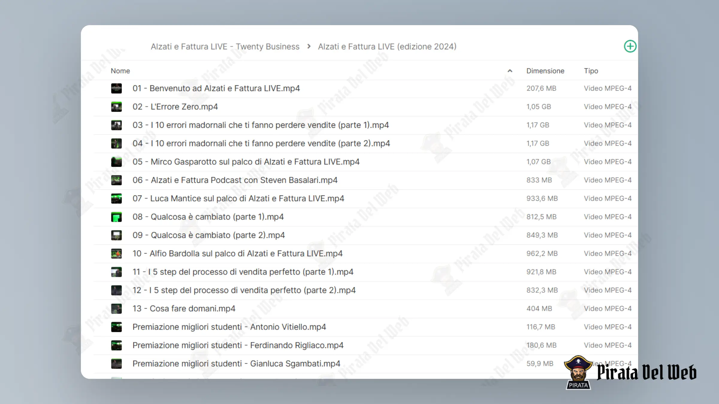719x404 pixels.
Task: Sort by the Tipo column header
Action: coord(591,71)
